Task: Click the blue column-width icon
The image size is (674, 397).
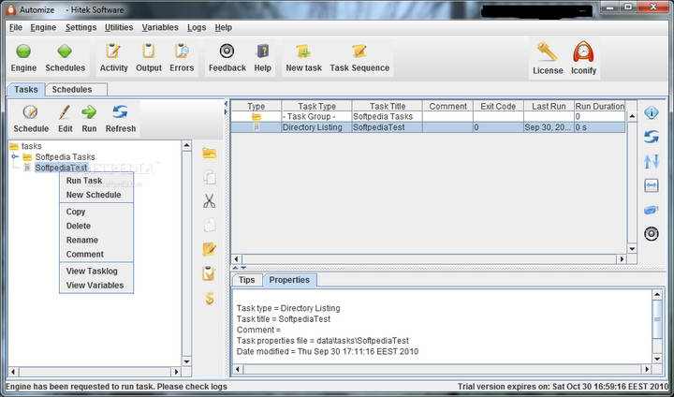Action: click(x=652, y=185)
